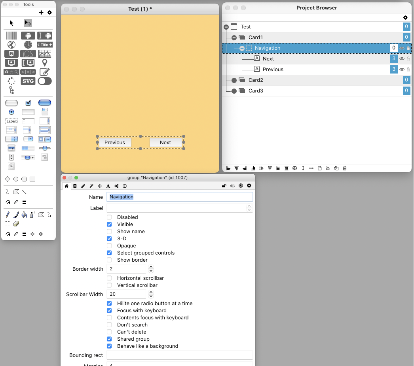Image resolution: width=414 pixels, height=366 pixels.
Task: Select the map pin widget icon
Action: (x=45, y=63)
